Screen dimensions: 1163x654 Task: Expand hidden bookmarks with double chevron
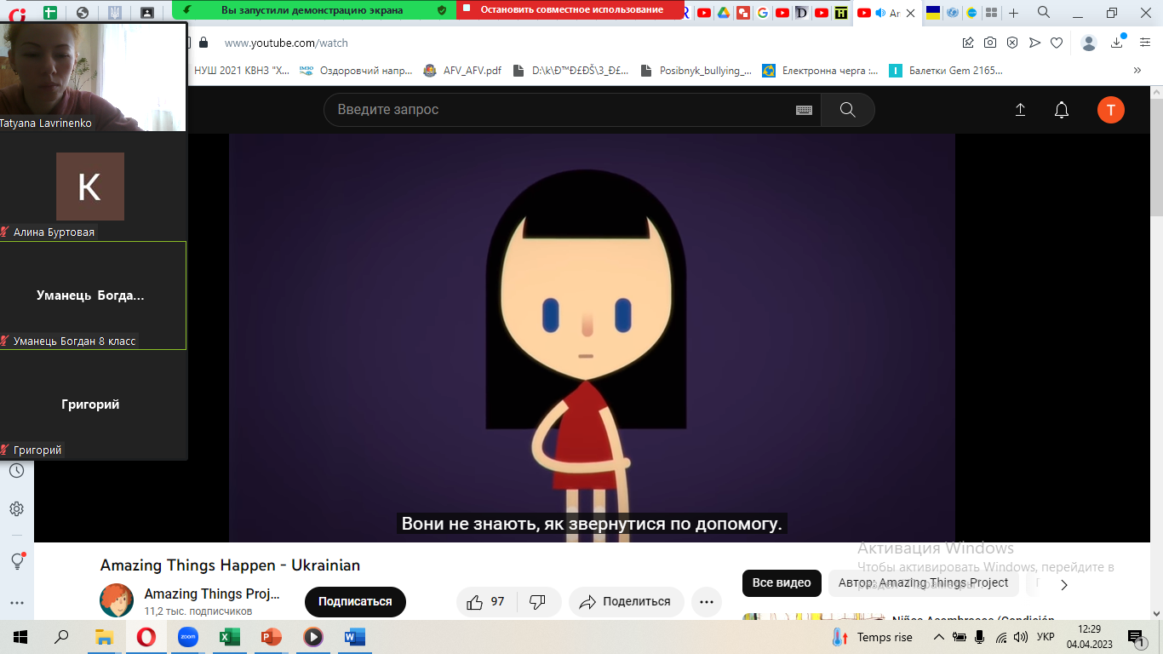(1137, 71)
